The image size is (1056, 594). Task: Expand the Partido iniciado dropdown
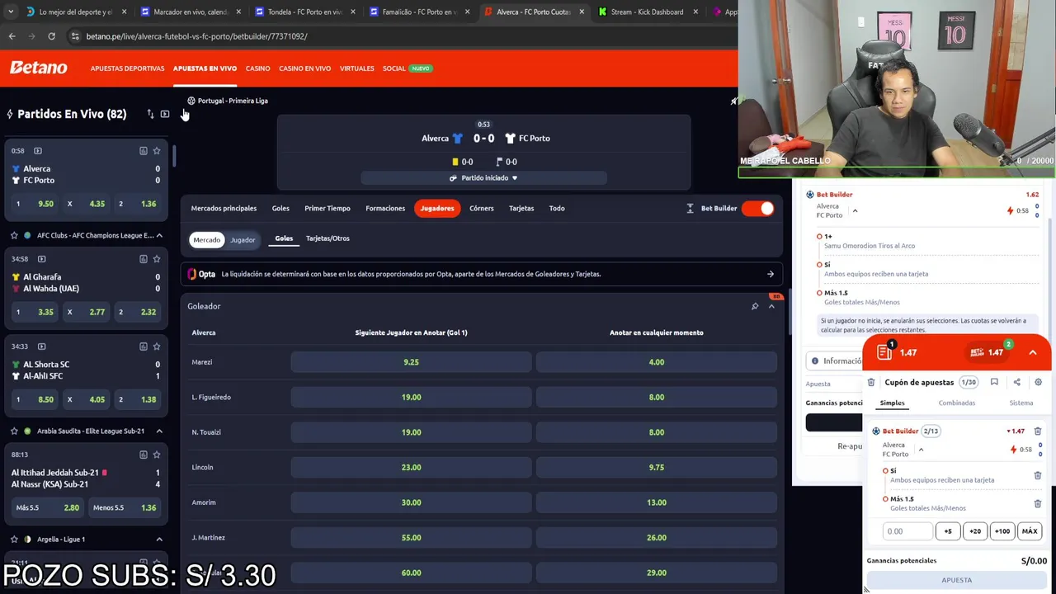tap(484, 178)
